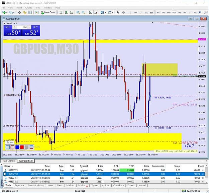Pick the red color swatch
Image resolution: width=209 pixels, height=193 pixels.
coord(22,147)
